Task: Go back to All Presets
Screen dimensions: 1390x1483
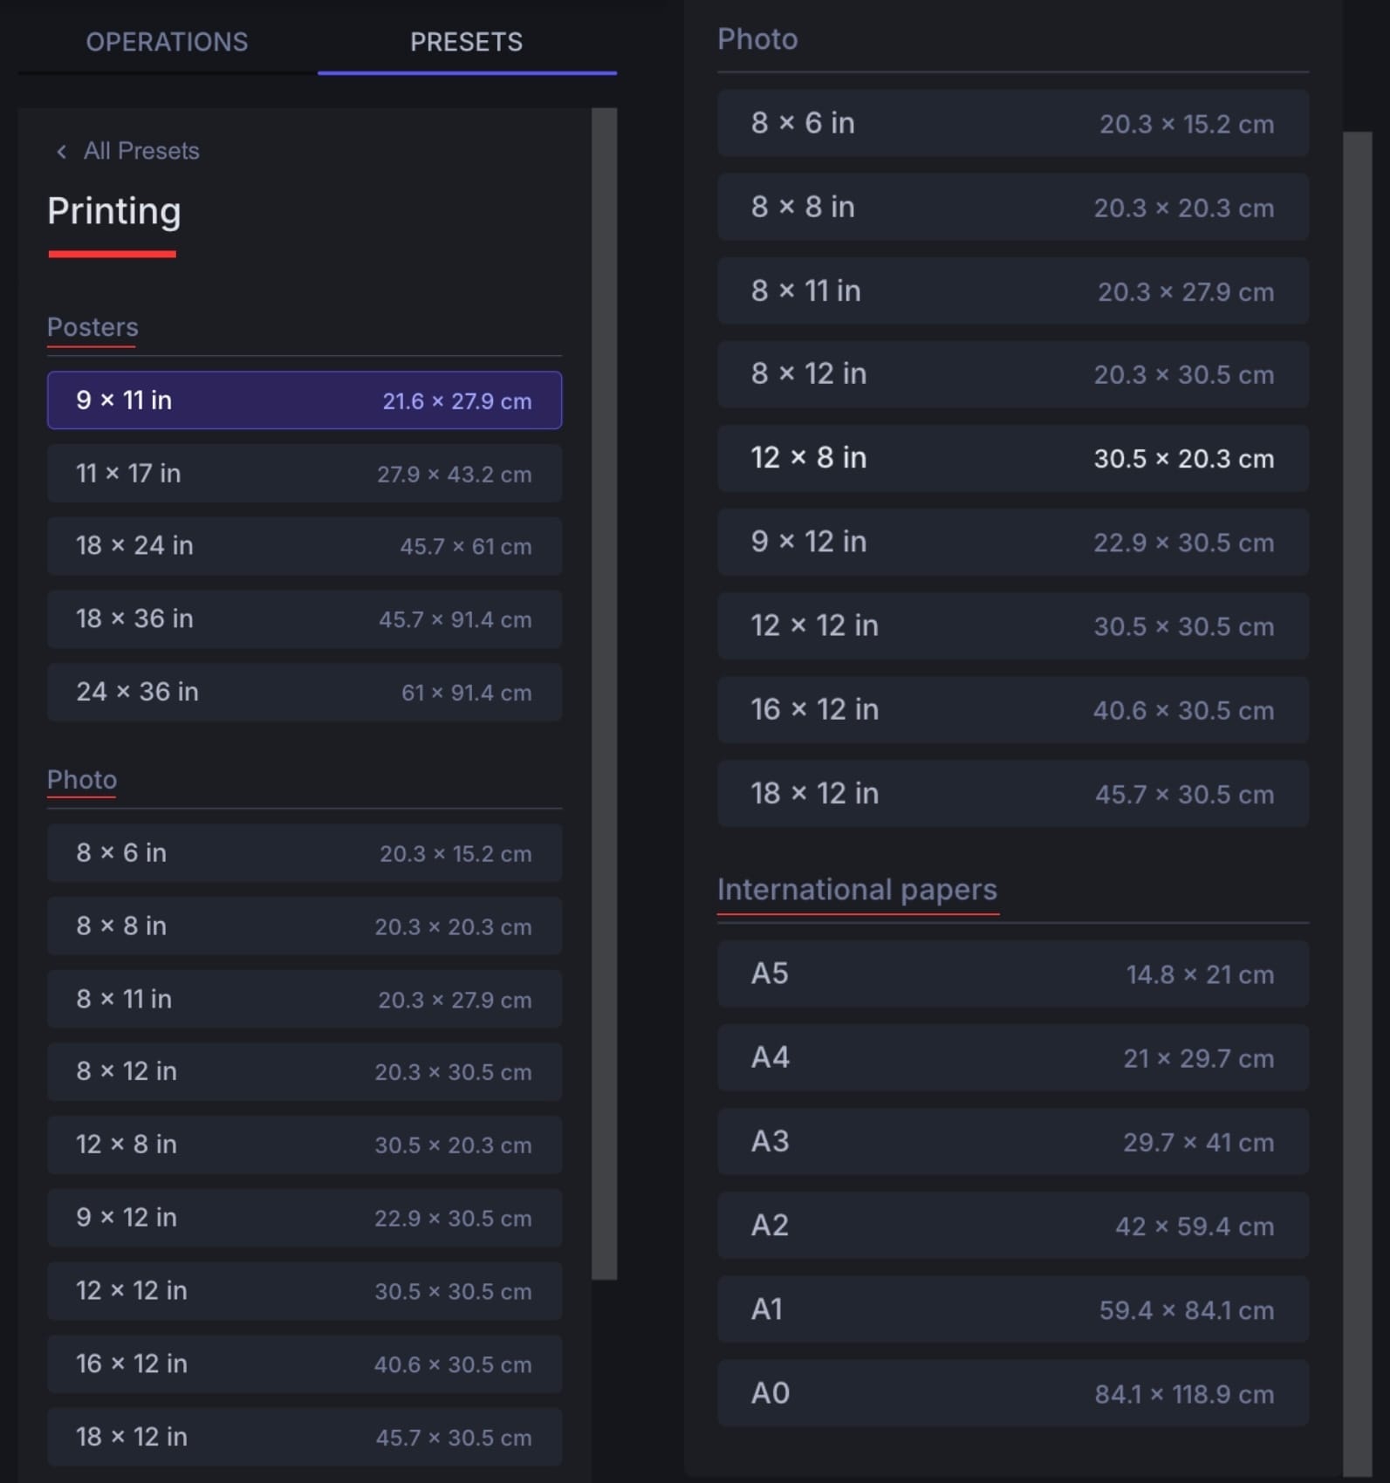Action: [140, 151]
